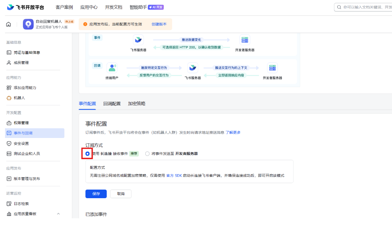Click the 机器人 robot icon
The height and width of the screenshot is (229, 392).
coord(9,98)
